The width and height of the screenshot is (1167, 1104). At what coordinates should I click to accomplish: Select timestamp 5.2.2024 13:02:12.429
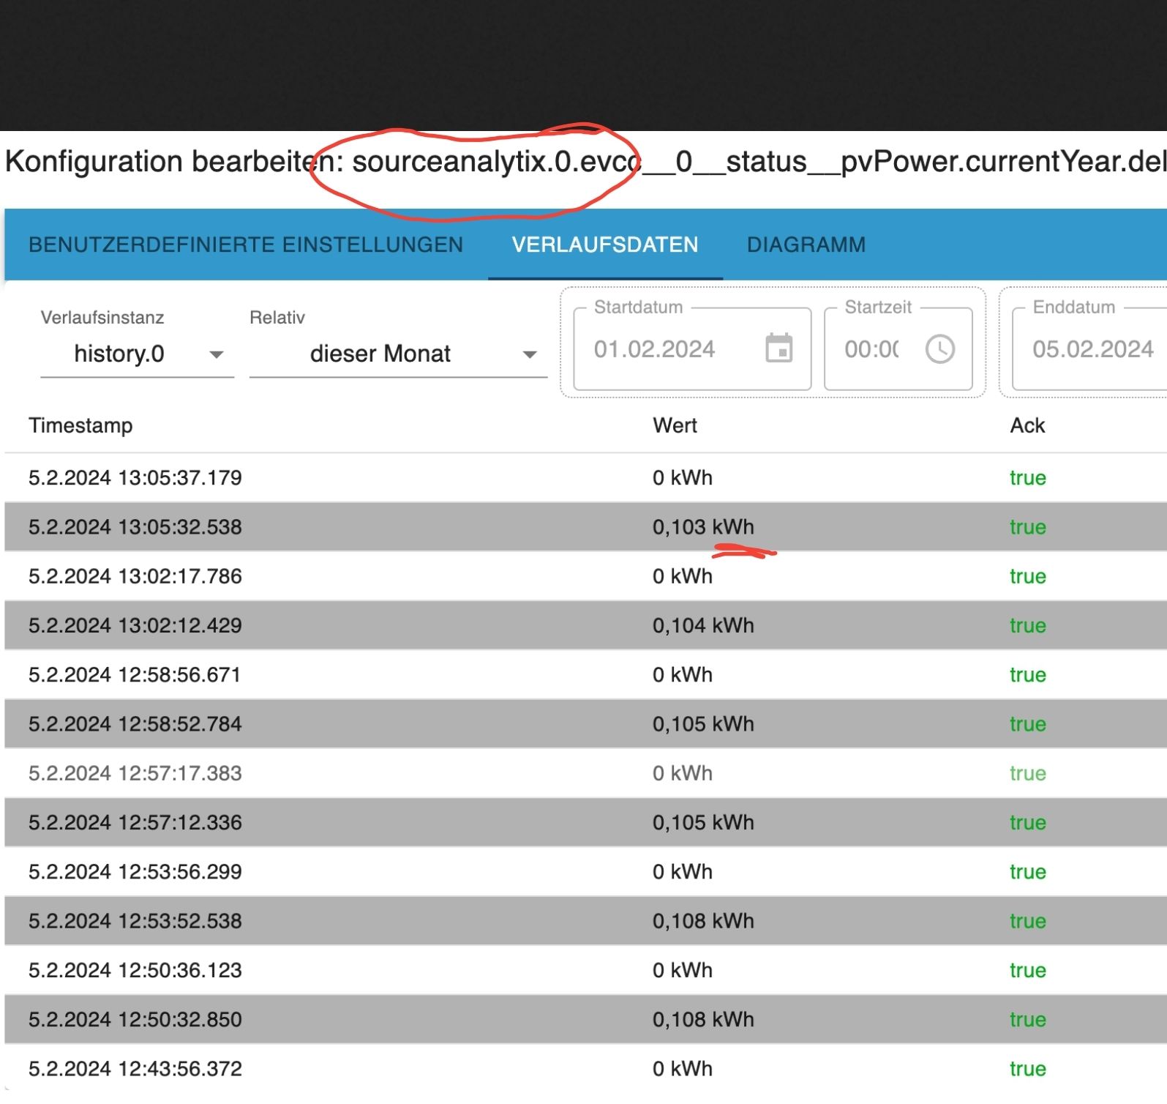pos(135,625)
